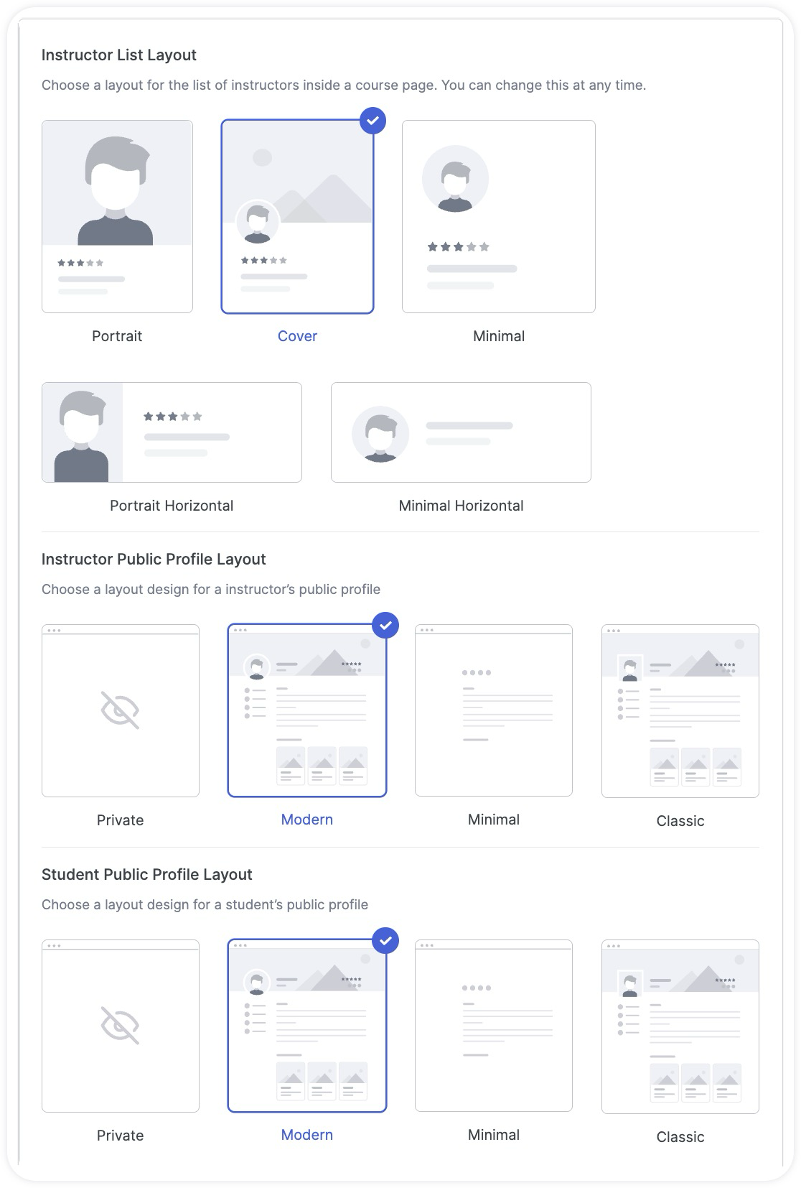
Task: Click the crossed-eye icon in Student Private card
Action: (x=120, y=1026)
